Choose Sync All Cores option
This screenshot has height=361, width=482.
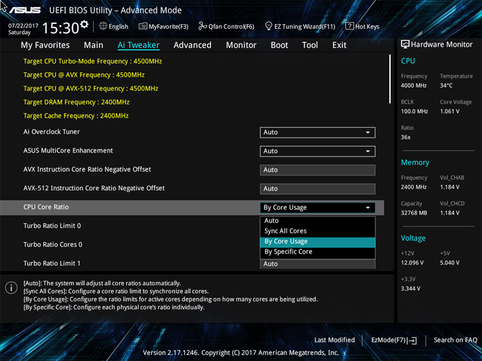click(317, 231)
